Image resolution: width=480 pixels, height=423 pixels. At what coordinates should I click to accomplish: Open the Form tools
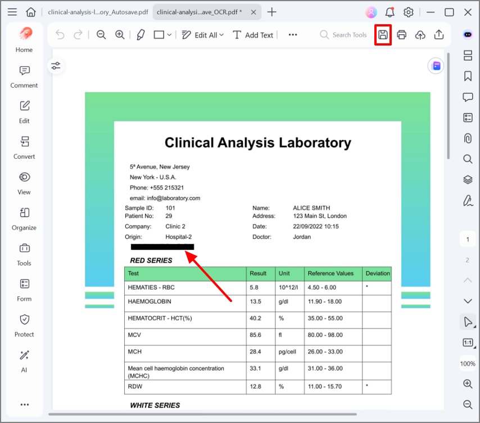click(x=24, y=290)
